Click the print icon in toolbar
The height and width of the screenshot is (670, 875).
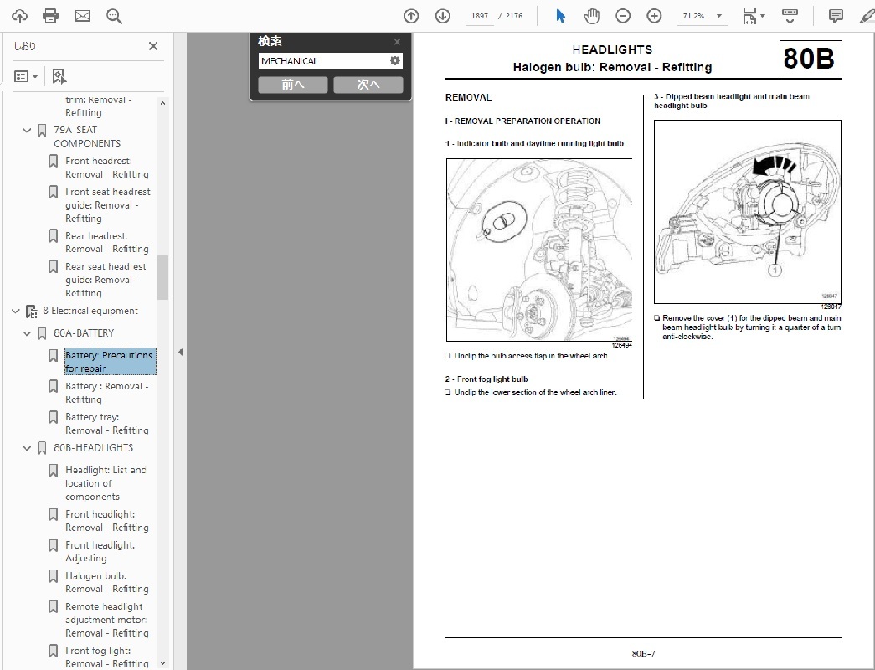pyautogui.click(x=50, y=16)
